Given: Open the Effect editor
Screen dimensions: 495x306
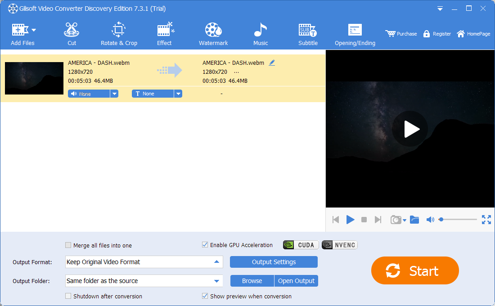Looking at the screenshot, I should 164,32.
